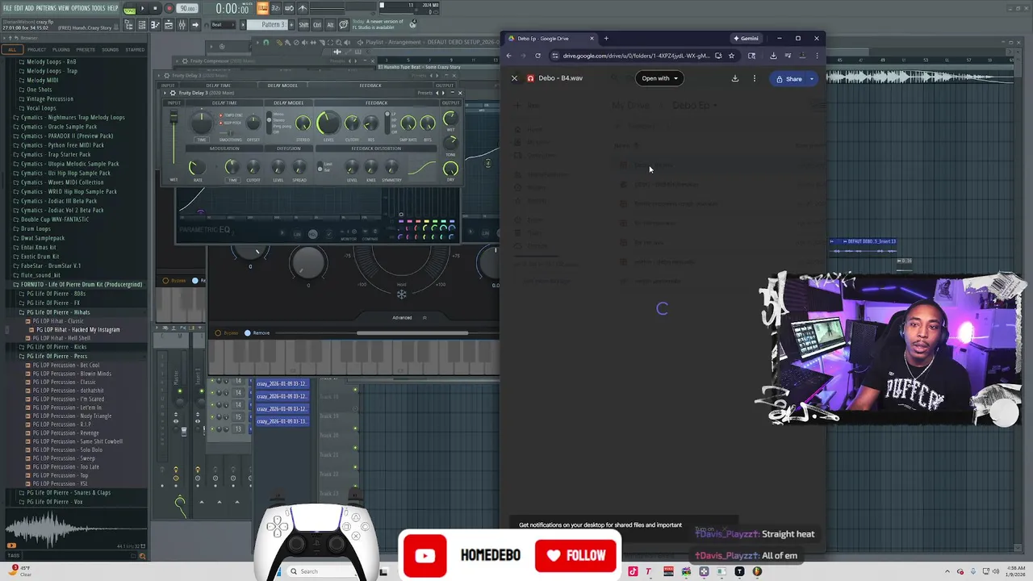Switch browser to PLUGINS tab
The image size is (1033, 581).
61,49
